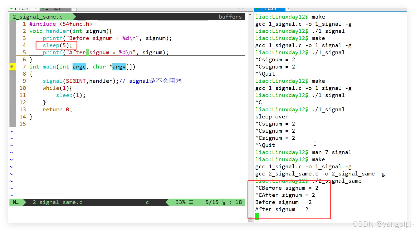This screenshot has width=415, height=231.
Task: Click line number 15 in the gutter
Action: (22, 124)
